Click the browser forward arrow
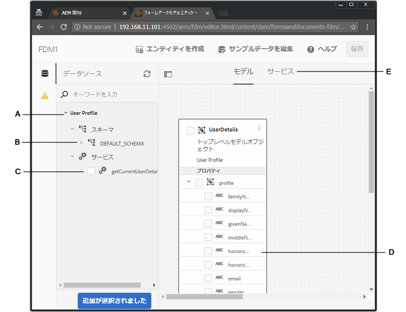Image resolution: width=406 pixels, height=312 pixels. (52, 27)
